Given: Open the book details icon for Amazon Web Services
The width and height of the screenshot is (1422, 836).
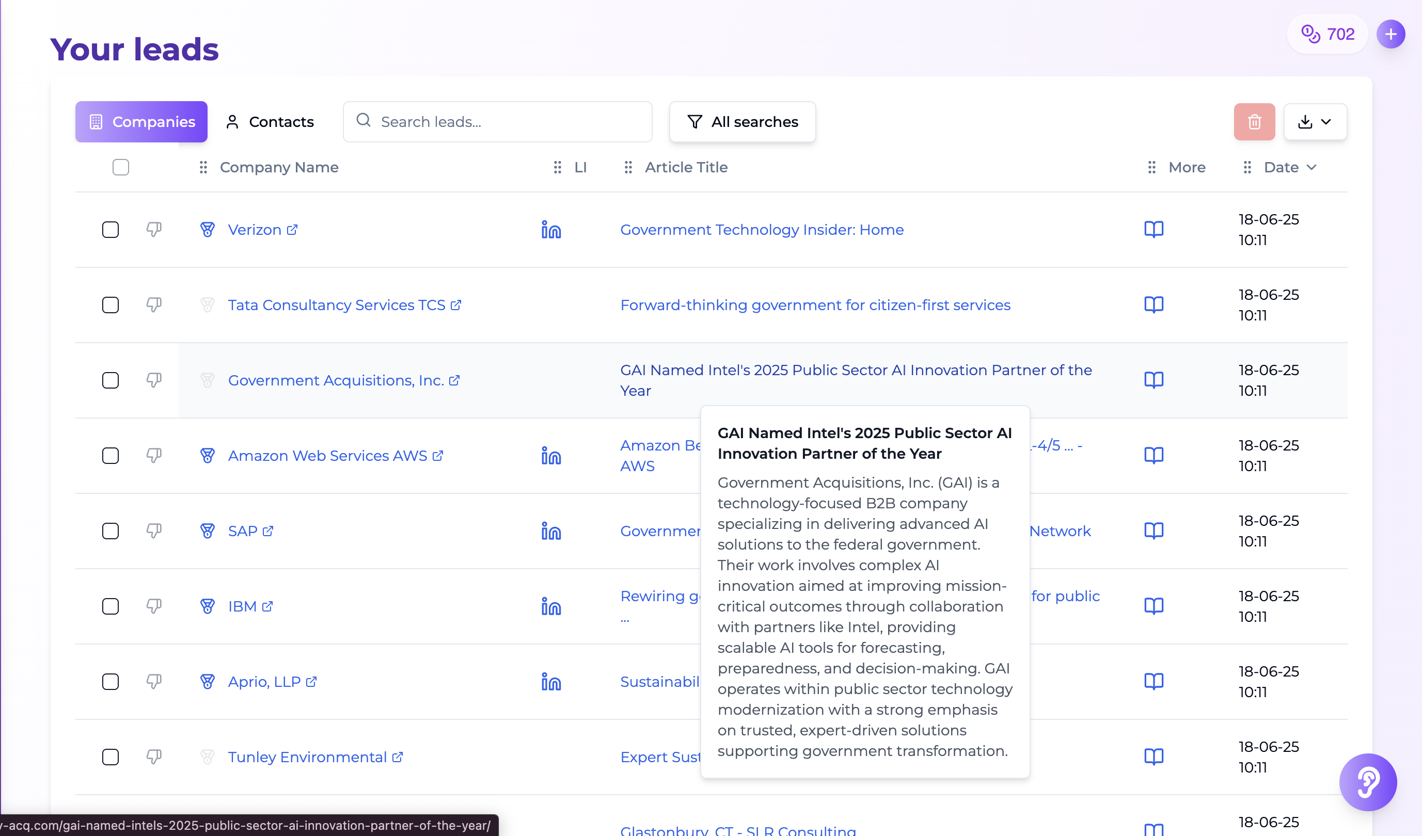Looking at the screenshot, I should [x=1154, y=456].
